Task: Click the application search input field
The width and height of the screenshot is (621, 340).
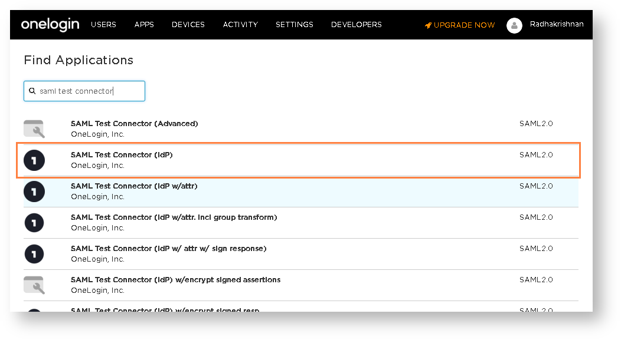Action: (89, 91)
